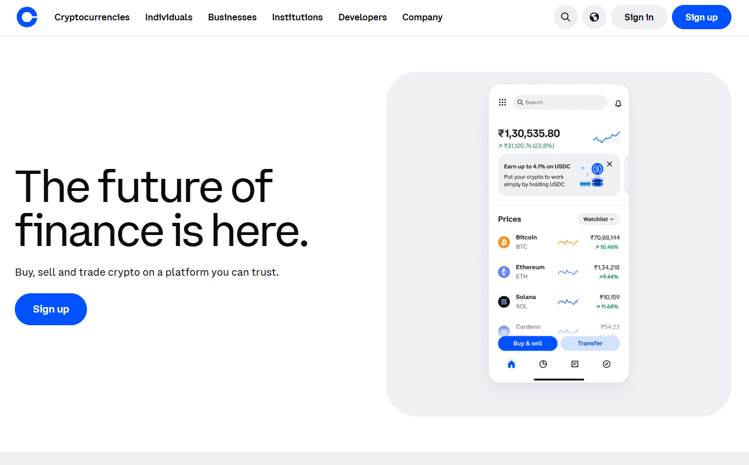Click the Bitcoin 10.46% change value
Image resolution: width=749 pixels, height=465 pixels.
pos(606,247)
